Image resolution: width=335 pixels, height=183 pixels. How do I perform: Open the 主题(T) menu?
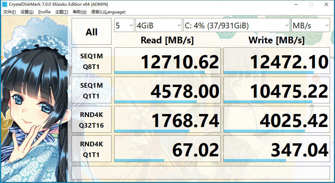[x=62, y=12]
